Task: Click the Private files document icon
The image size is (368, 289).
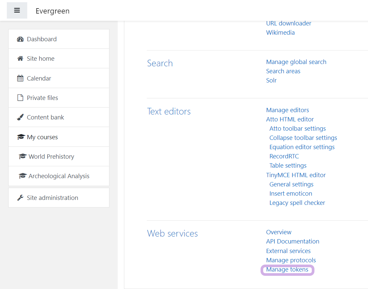Action: [x=20, y=98]
